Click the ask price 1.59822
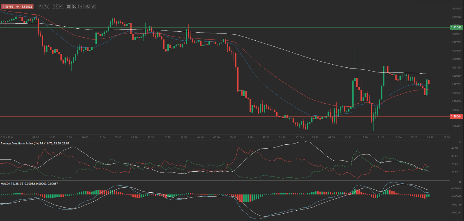The height and width of the screenshot is (221, 464). point(27,6)
